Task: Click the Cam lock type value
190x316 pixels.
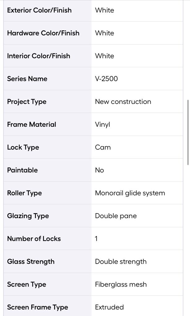Action: tap(103, 147)
